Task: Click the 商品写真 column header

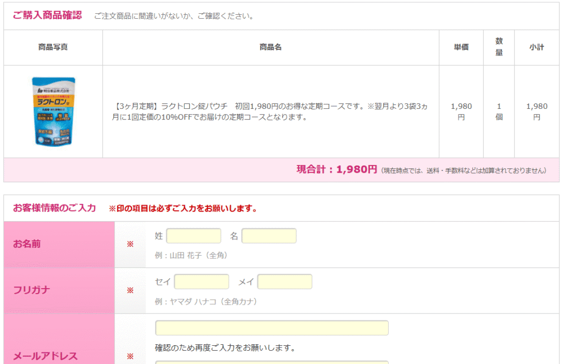Action: tap(53, 47)
